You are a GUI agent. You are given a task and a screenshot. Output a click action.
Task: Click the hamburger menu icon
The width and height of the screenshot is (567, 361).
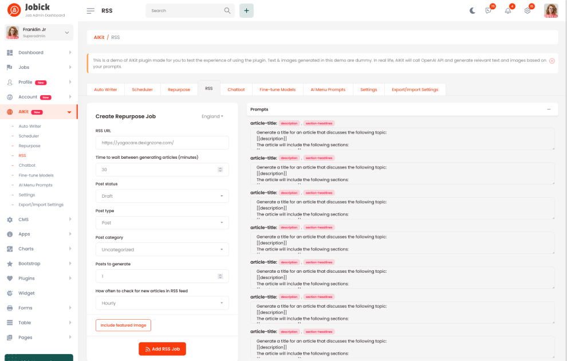[x=90, y=11]
